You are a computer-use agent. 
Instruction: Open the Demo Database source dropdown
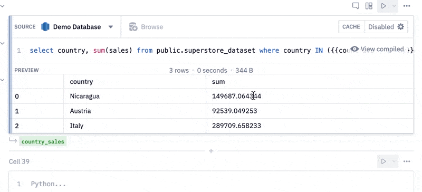pyautogui.click(x=111, y=27)
